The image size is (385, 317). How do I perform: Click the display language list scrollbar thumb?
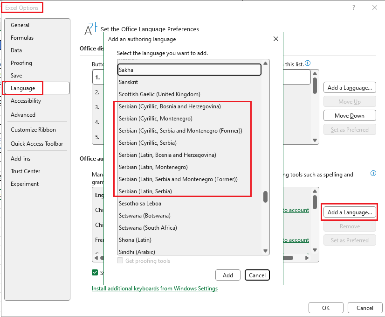click(x=315, y=85)
